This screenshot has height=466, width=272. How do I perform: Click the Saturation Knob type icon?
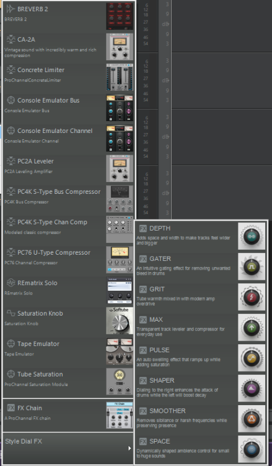[11, 313]
